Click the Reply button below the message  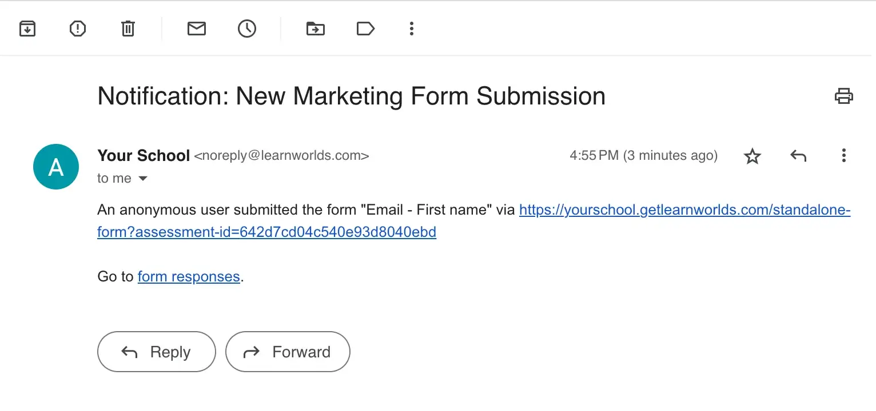point(157,352)
